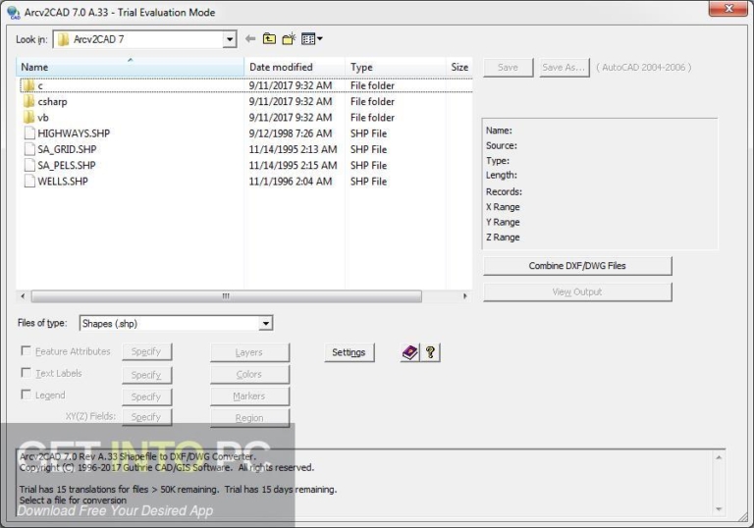Click the Region button

pyautogui.click(x=249, y=418)
